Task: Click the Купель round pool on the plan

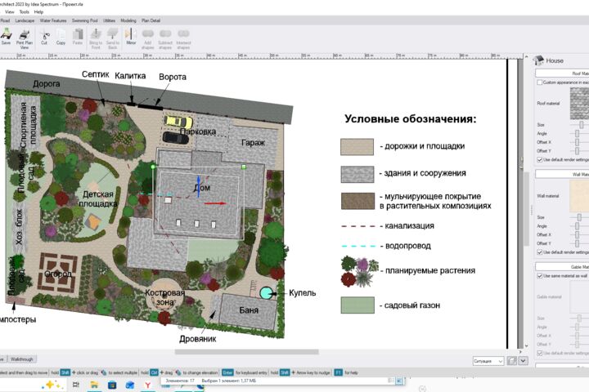Action: (x=267, y=293)
